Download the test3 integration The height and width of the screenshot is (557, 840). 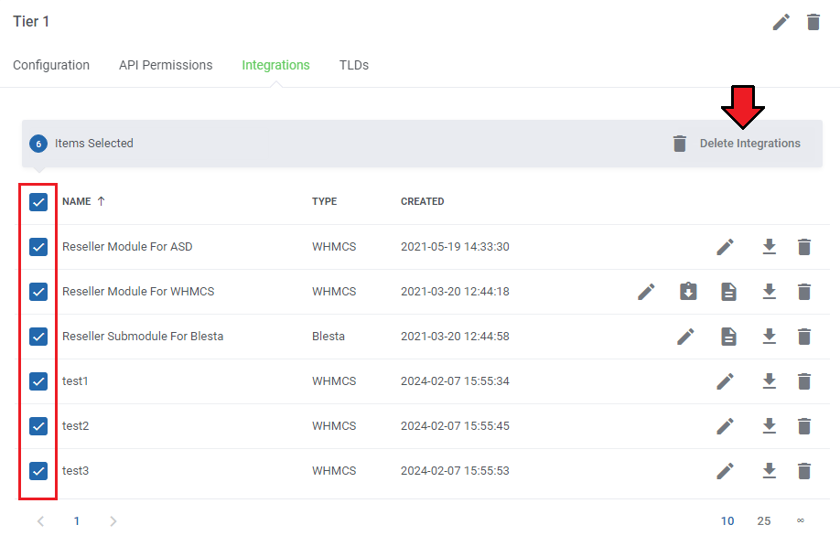770,471
